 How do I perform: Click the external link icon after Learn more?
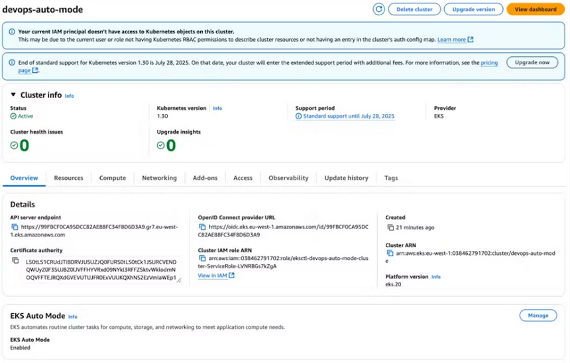(471, 39)
